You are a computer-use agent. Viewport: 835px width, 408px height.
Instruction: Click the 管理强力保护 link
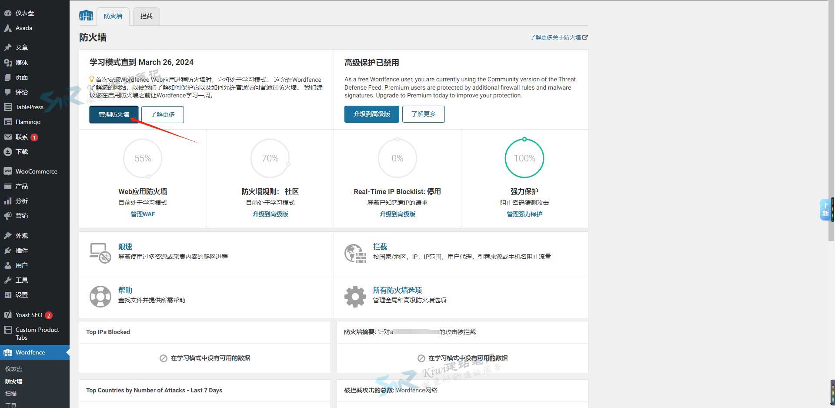click(x=524, y=214)
